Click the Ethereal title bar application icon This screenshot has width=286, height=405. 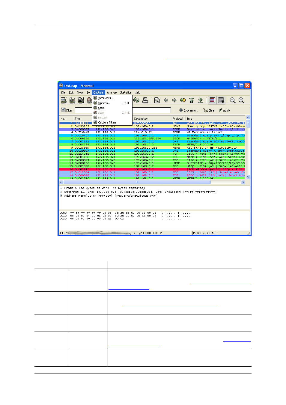61,85
